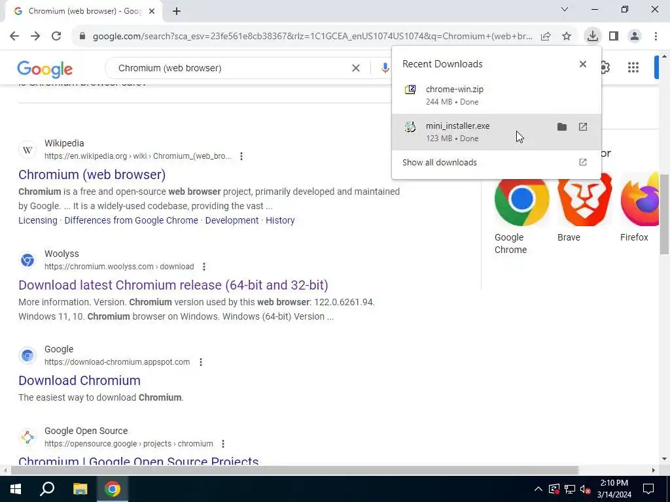Open Windows taskbar search

point(47,489)
